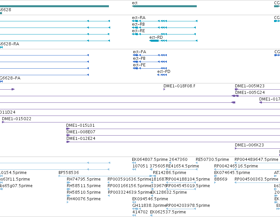Click the ect-RB transcript label
The image size is (280, 217).
coord(139,24)
